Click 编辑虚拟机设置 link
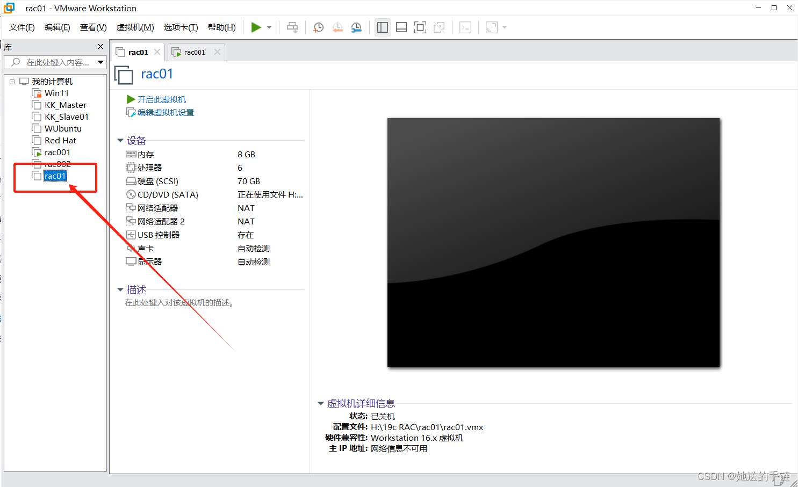The image size is (798, 487). [x=164, y=112]
